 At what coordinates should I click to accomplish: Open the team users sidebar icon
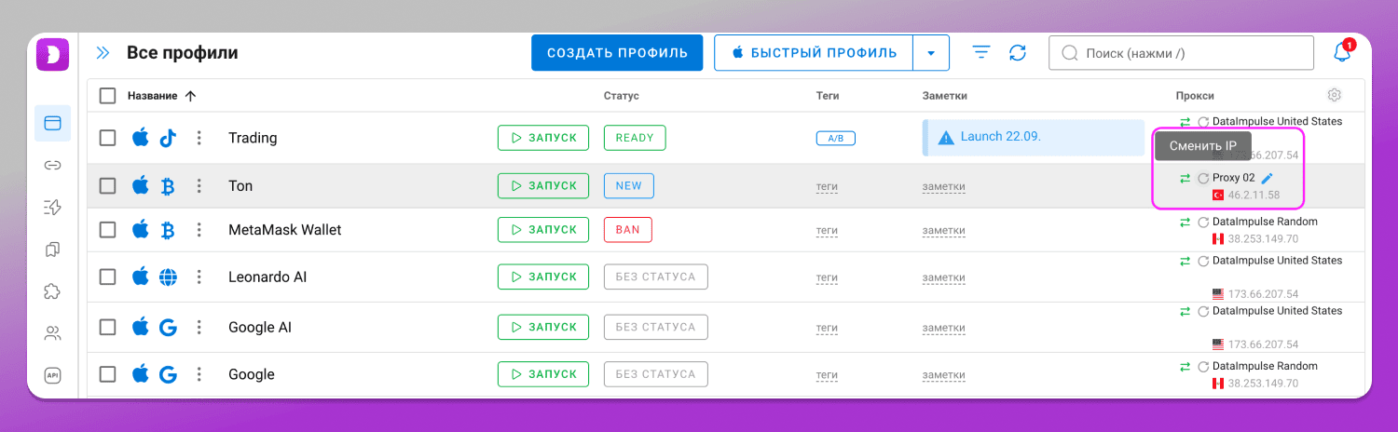pos(52,332)
